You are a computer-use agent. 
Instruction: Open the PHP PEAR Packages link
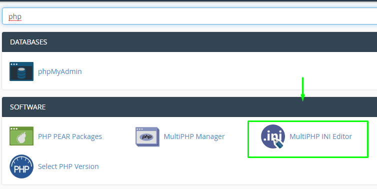[70, 136]
